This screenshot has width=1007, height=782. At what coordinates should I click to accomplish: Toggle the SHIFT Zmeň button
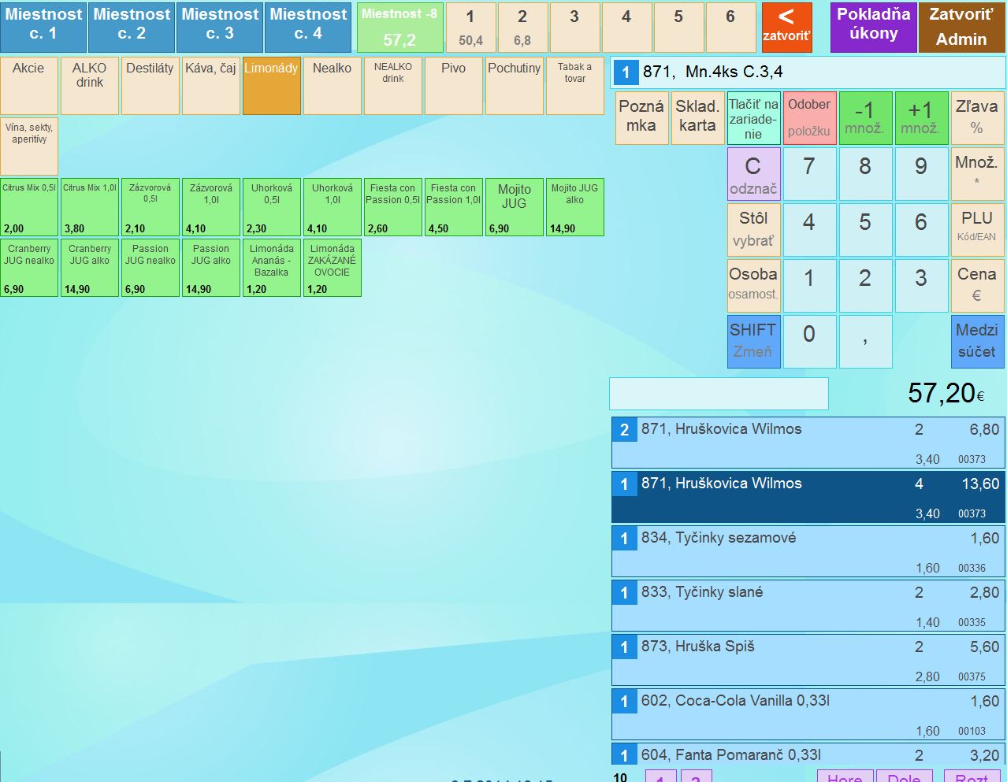753,341
